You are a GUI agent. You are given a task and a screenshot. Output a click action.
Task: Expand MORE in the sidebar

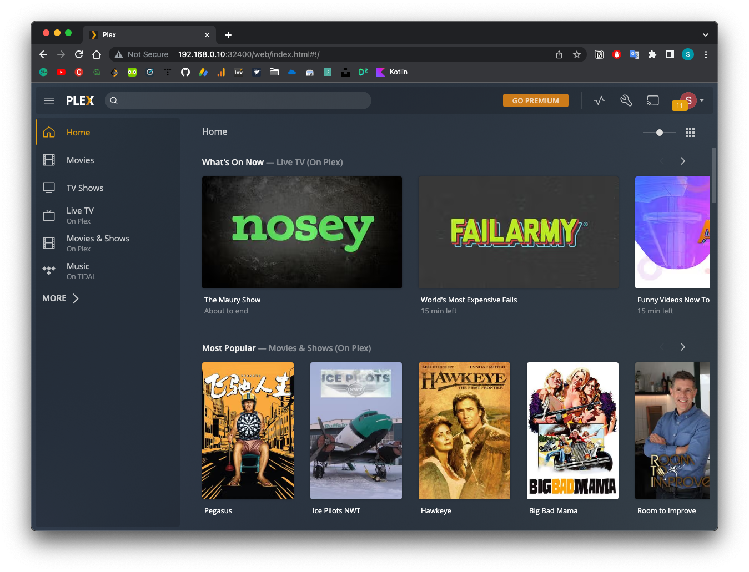coord(61,298)
